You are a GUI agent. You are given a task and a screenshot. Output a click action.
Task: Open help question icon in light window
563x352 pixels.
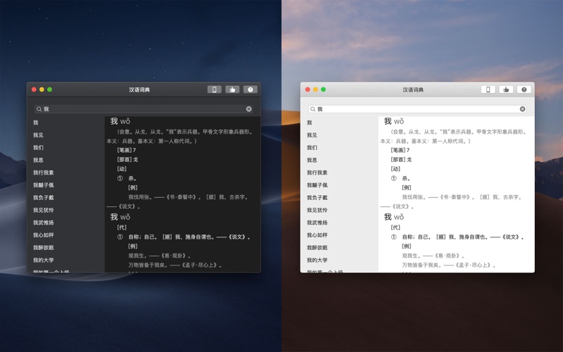(x=524, y=89)
